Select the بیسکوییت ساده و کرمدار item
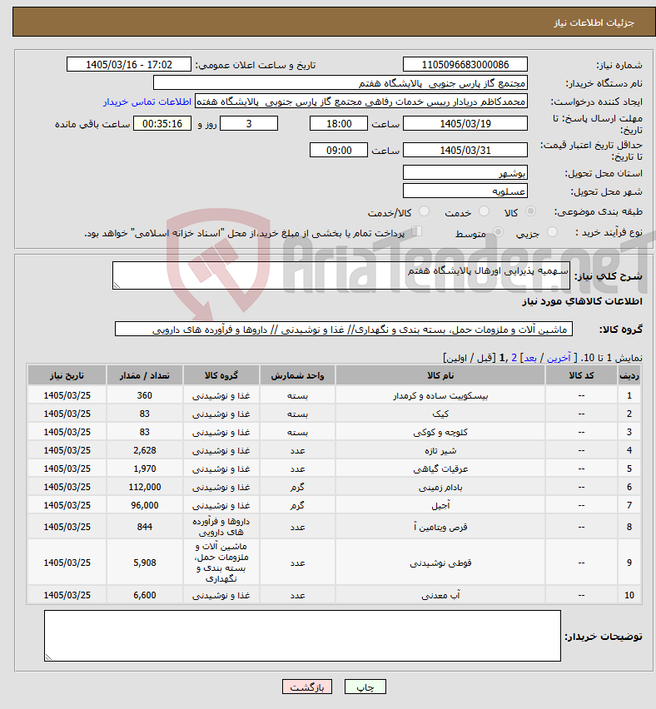The image size is (656, 709). 440,395
